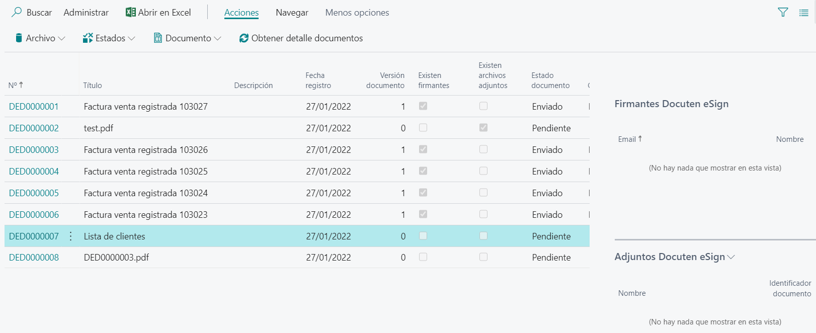Open document link DED0000003
Image resolution: width=816 pixels, height=333 pixels.
coord(34,150)
